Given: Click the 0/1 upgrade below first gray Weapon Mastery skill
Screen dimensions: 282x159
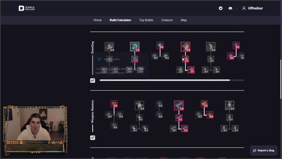Looking at the screenshot, I should click(x=139, y=118).
